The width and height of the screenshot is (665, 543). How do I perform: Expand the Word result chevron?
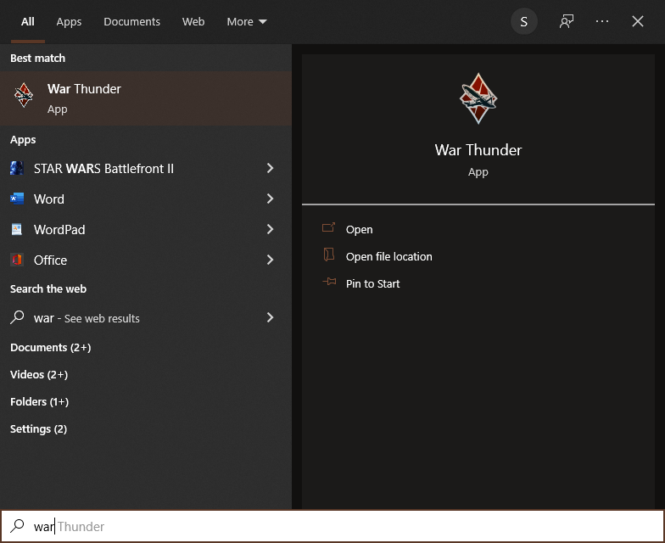(270, 199)
